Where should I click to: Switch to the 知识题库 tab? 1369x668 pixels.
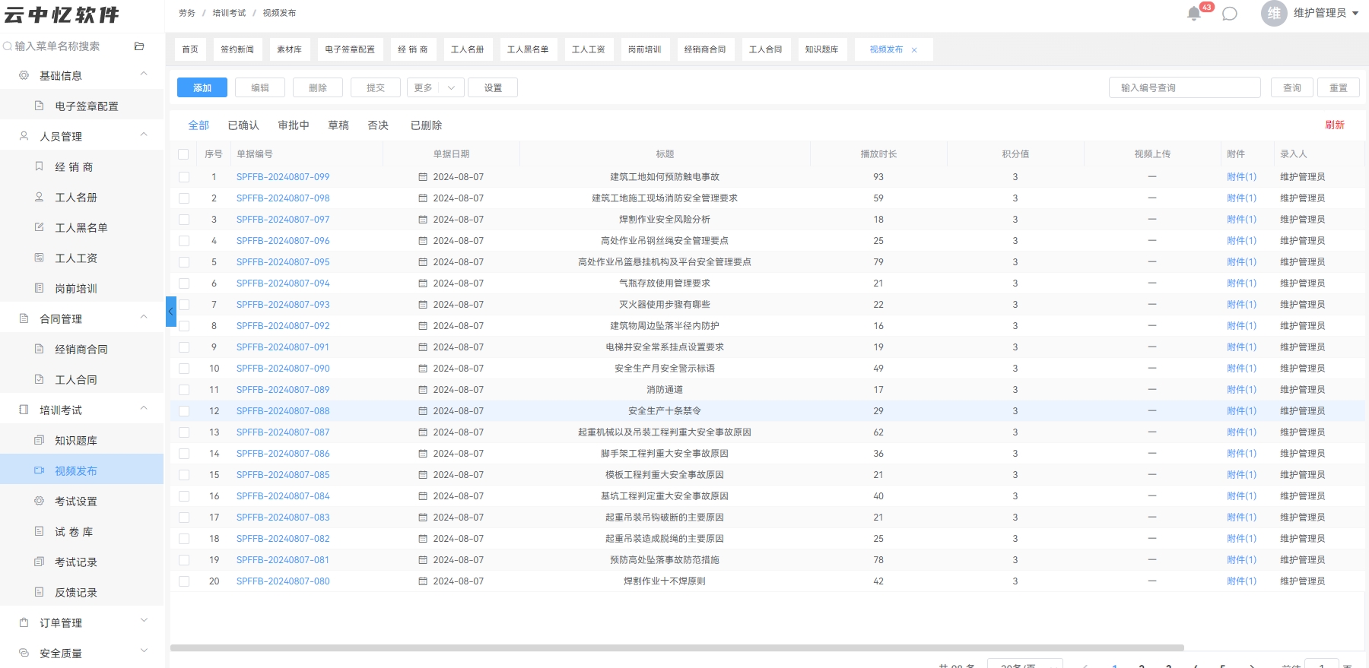[x=821, y=49]
